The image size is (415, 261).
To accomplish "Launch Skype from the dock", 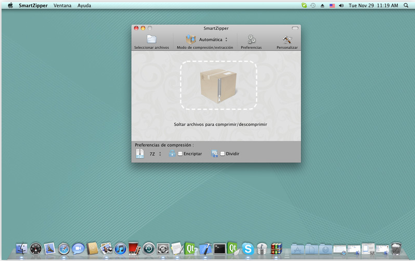I will pos(248,249).
